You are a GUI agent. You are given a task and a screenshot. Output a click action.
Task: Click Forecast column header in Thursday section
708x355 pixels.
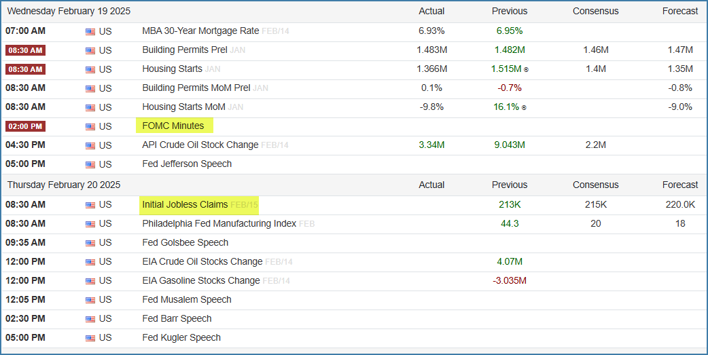(x=680, y=185)
